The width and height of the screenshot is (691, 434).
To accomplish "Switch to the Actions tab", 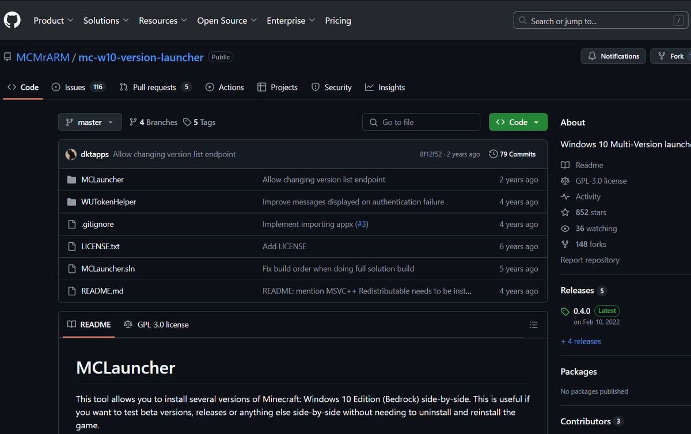I will coord(225,87).
